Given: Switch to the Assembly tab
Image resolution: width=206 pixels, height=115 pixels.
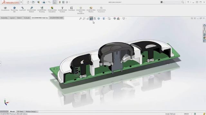Looking at the screenshot, I should (4, 18).
